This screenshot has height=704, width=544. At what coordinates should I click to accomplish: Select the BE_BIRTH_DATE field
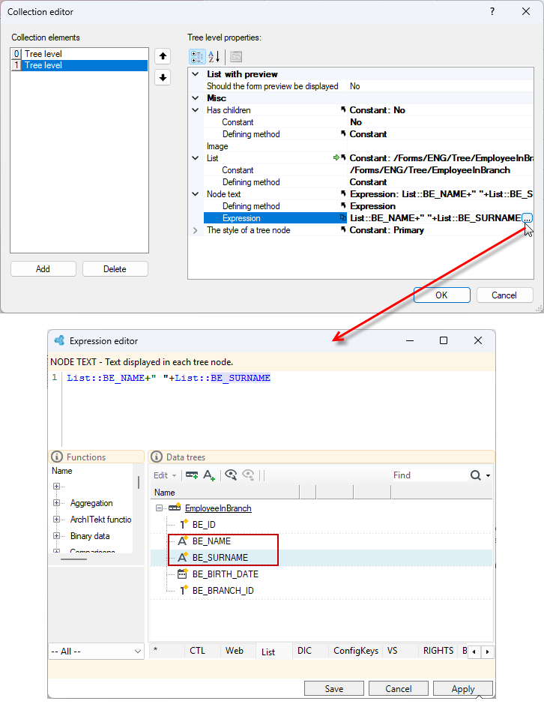click(225, 574)
